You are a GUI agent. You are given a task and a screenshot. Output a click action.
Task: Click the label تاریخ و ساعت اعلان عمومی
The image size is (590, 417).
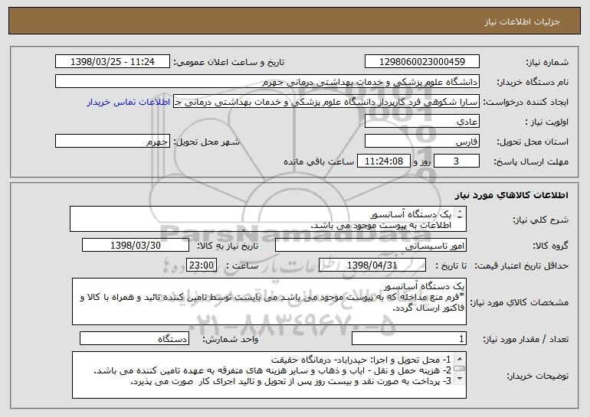(229, 62)
